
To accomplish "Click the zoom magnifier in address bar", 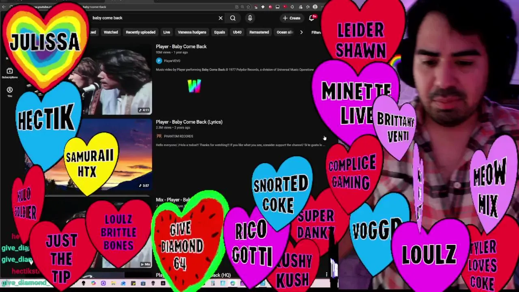I will click(x=242, y=7).
